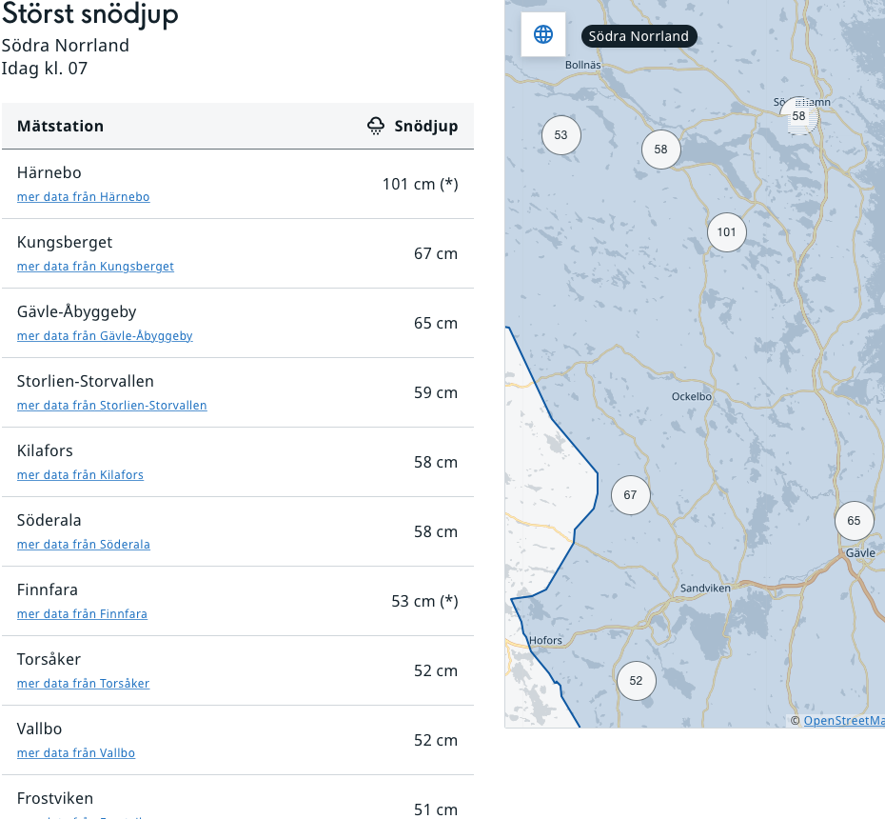885x819 pixels.
Task: Open the OpenStreetMap attribution link
Action: (x=843, y=721)
